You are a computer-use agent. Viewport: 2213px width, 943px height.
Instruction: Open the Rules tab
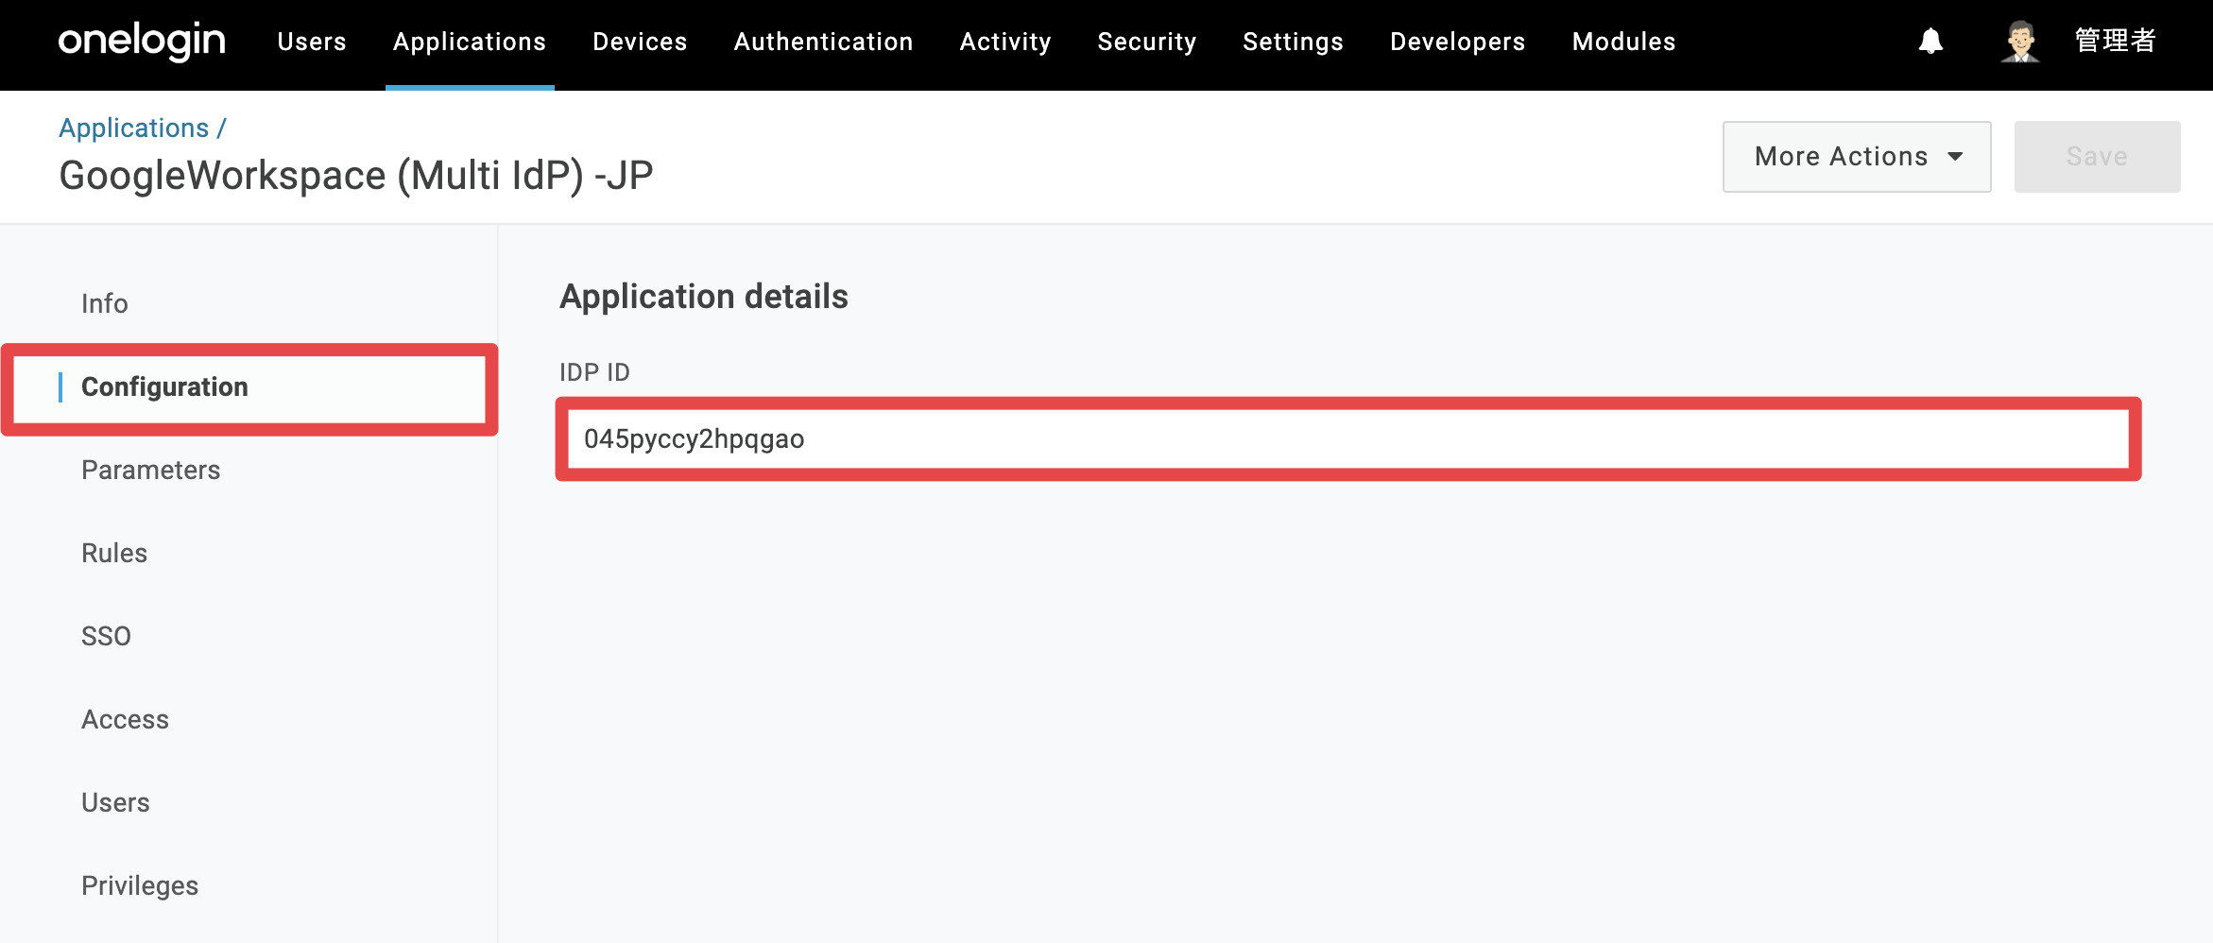point(114,553)
